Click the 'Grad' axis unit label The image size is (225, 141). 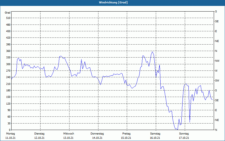click(x=8, y=13)
